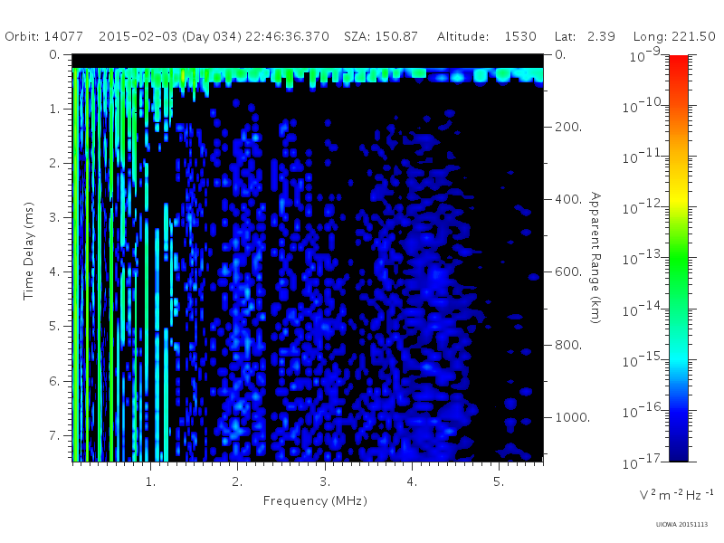Click the 'Orbit: 14077' header text

click(x=43, y=36)
